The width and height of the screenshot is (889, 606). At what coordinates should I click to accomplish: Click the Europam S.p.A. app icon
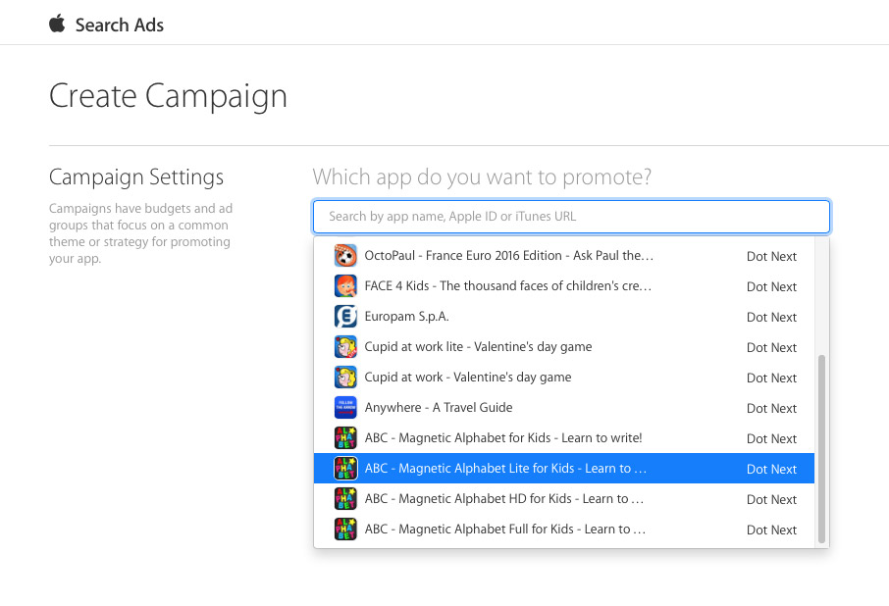pos(345,316)
